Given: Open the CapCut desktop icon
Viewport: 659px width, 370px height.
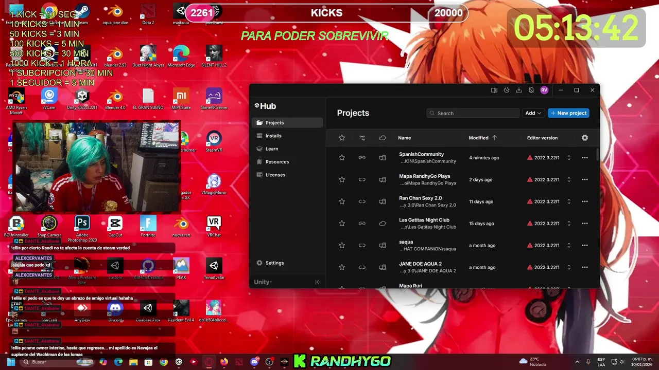Looking at the screenshot, I should click(115, 227).
